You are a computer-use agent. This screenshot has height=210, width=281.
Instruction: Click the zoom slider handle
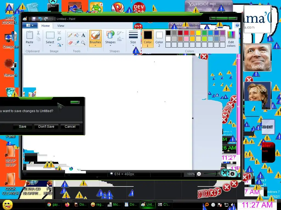point(216,174)
